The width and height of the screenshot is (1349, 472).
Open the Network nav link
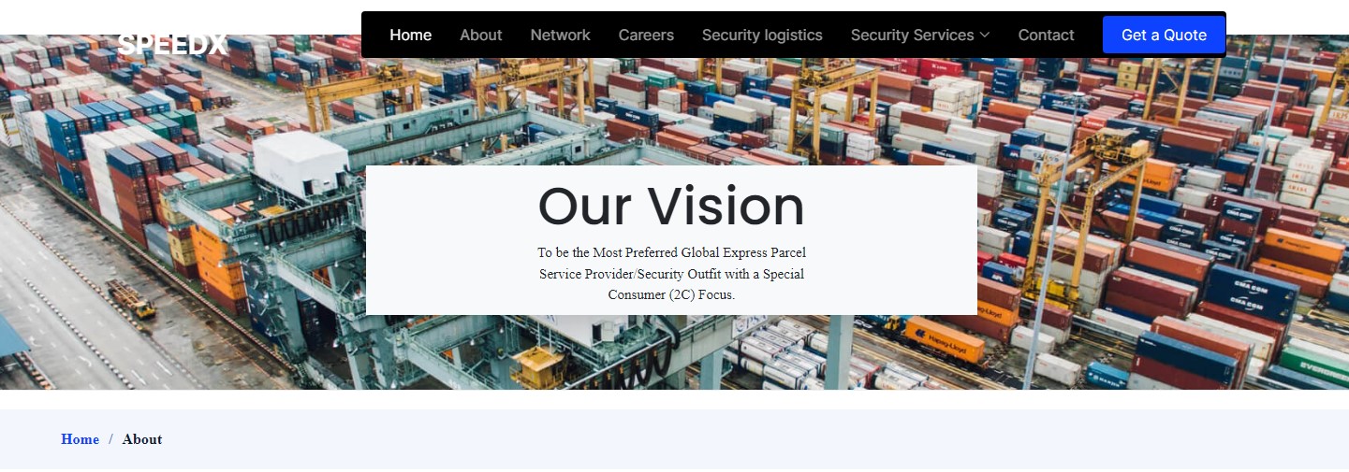pyautogui.click(x=560, y=36)
